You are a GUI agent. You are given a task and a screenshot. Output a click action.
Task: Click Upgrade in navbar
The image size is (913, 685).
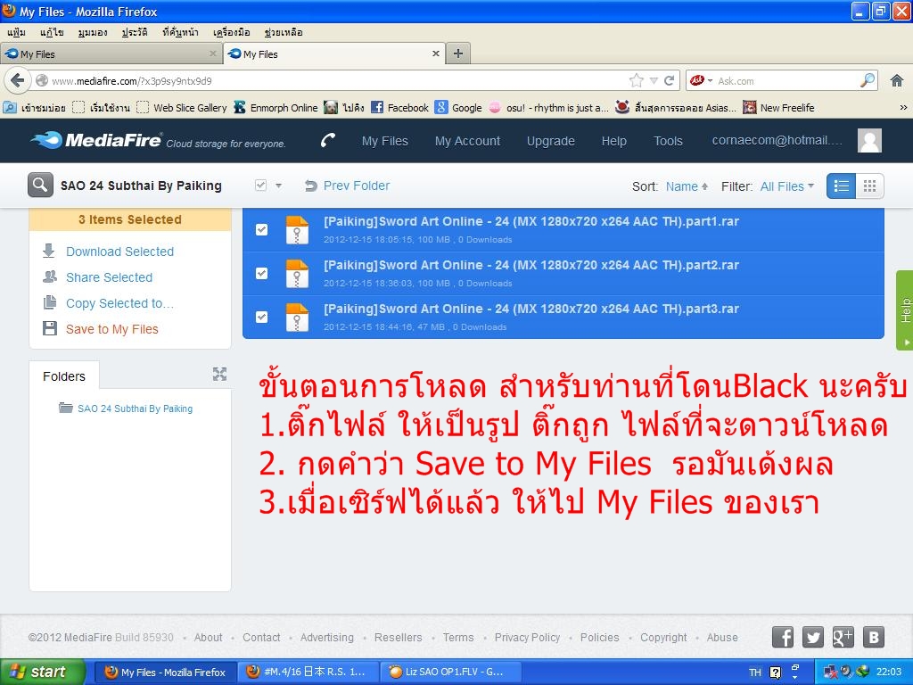click(x=551, y=141)
